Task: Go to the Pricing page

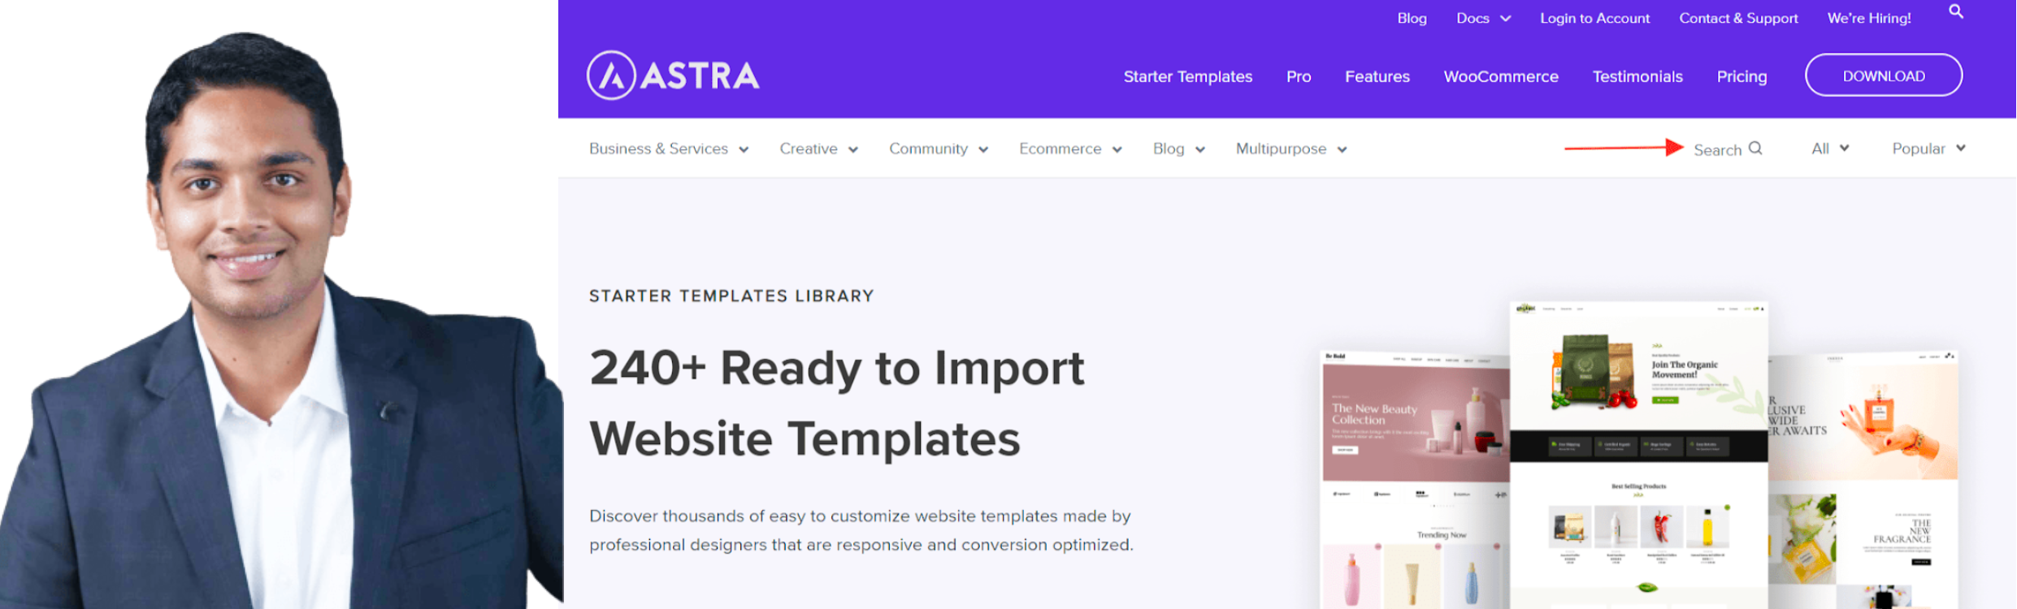Action: 1741,76
